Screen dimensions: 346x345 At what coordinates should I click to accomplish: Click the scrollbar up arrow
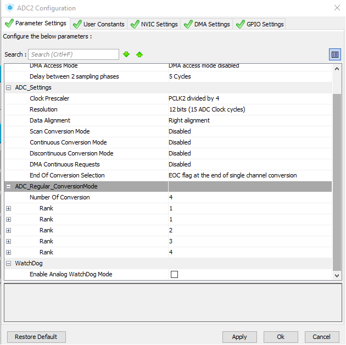337,69
